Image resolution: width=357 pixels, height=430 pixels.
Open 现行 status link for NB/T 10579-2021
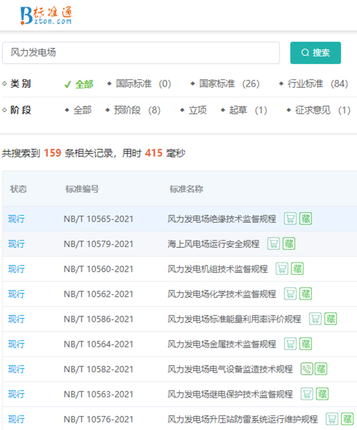[x=16, y=244]
